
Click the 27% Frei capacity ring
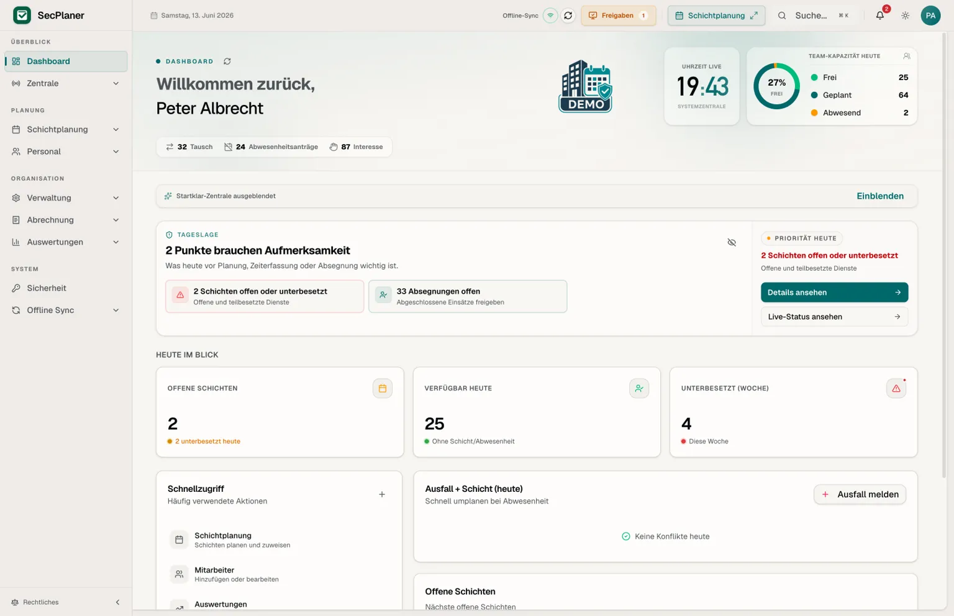coord(776,86)
